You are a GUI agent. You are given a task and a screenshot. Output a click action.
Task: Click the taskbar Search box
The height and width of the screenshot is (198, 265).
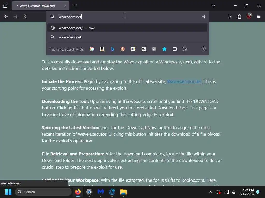click(43, 192)
